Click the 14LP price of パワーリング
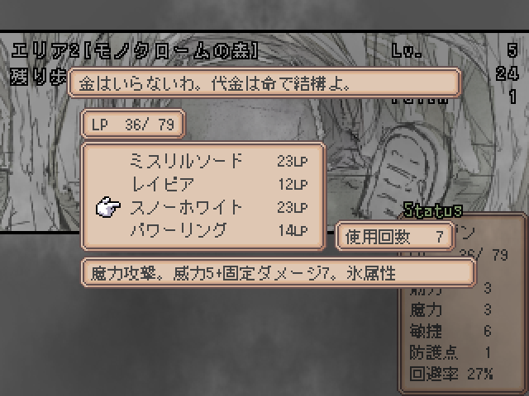Viewport: 529px width, 396px height. click(293, 230)
